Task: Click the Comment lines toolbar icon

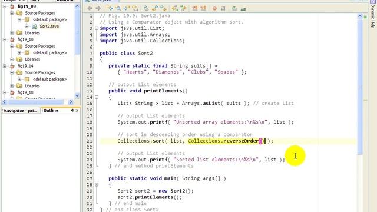Action: pos(234,9)
